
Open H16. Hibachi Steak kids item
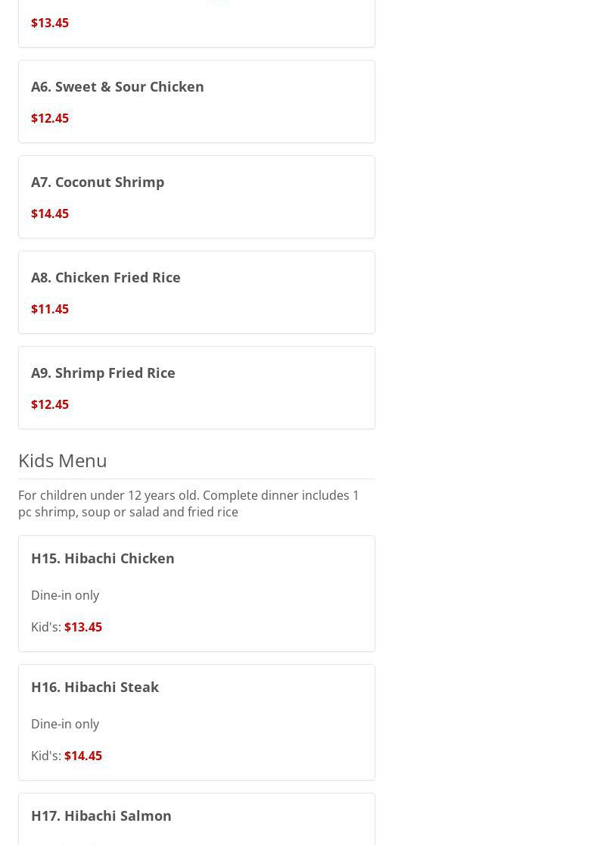click(95, 687)
